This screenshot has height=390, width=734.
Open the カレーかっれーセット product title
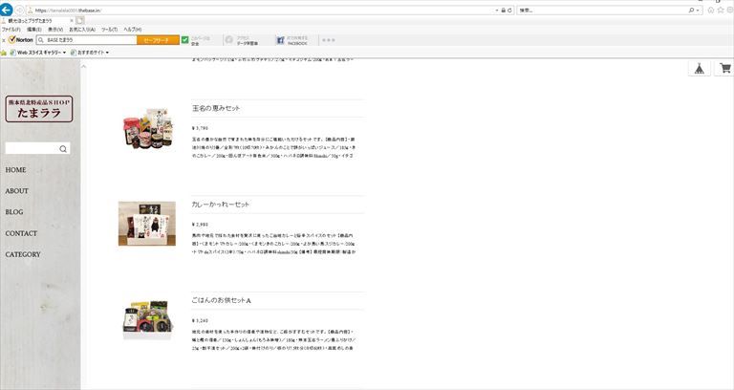(221, 205)
